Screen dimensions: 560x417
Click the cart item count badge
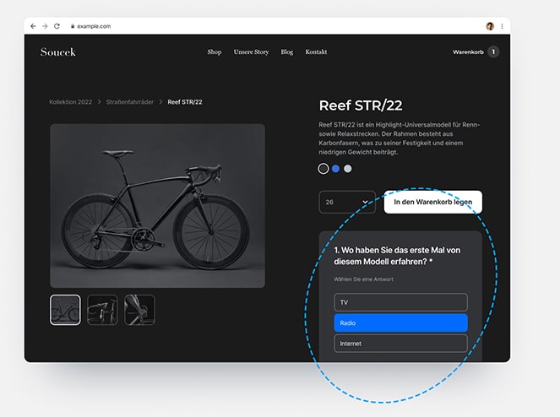pyautogui.click(x=493, y=52)
